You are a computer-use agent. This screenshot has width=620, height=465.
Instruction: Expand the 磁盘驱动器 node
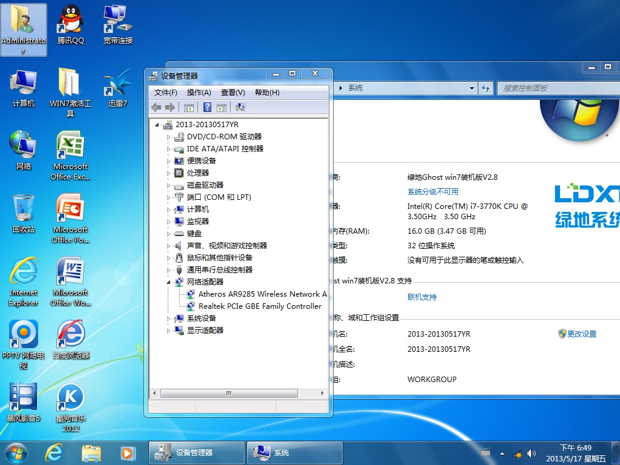pos(168,185)
